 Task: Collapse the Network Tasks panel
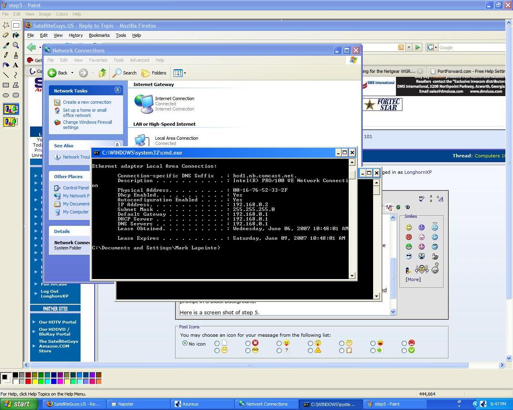click(x=117, y=90)
